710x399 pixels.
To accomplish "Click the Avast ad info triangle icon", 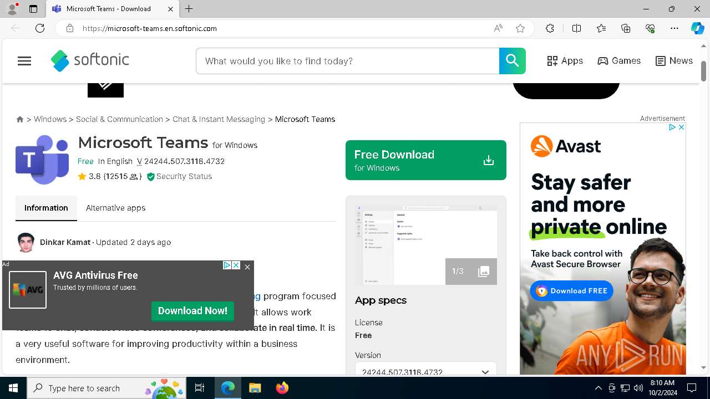I will (x=672, y=127).
